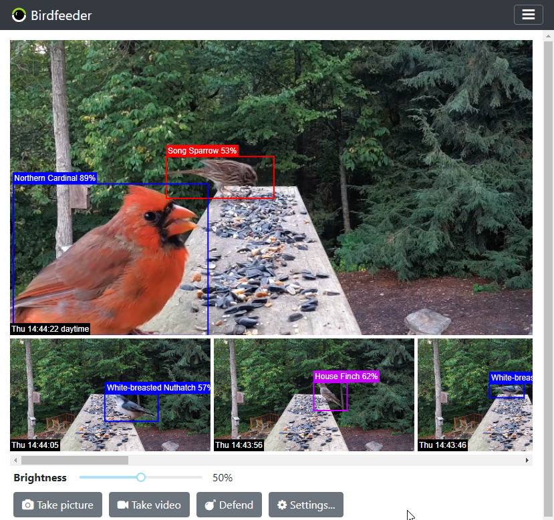Click the video camera icon on Take video
Viewport: 554px width, 520px height.
click(123, 505)
